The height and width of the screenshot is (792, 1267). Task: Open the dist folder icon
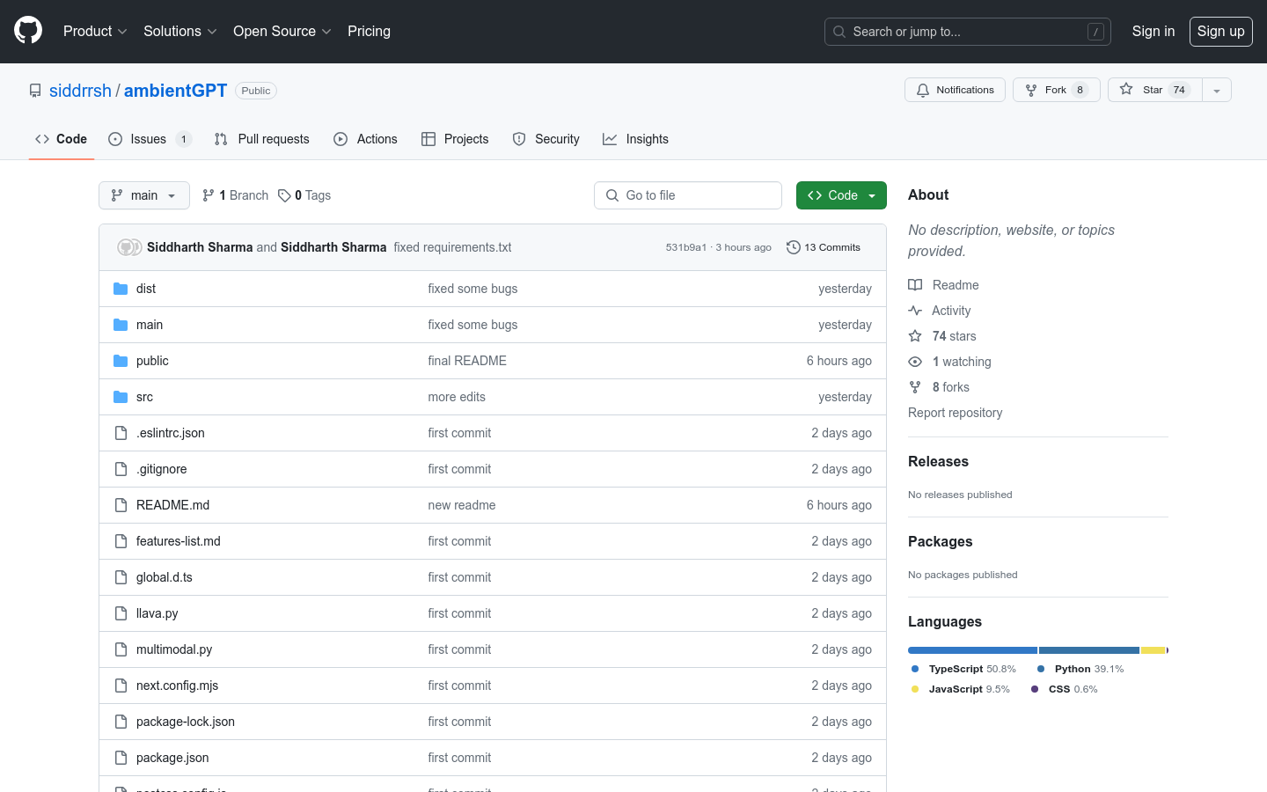pos(121,289)
